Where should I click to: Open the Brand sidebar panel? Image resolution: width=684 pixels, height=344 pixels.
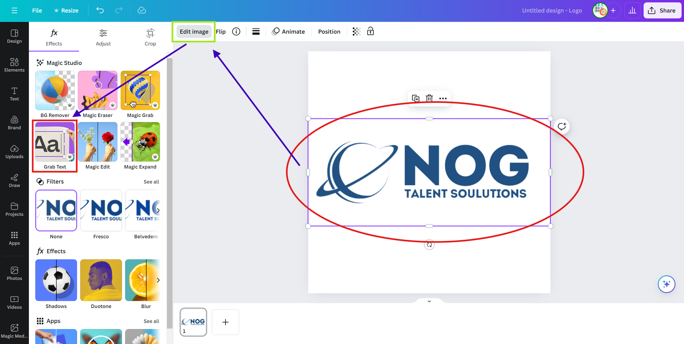click(14, 123)
